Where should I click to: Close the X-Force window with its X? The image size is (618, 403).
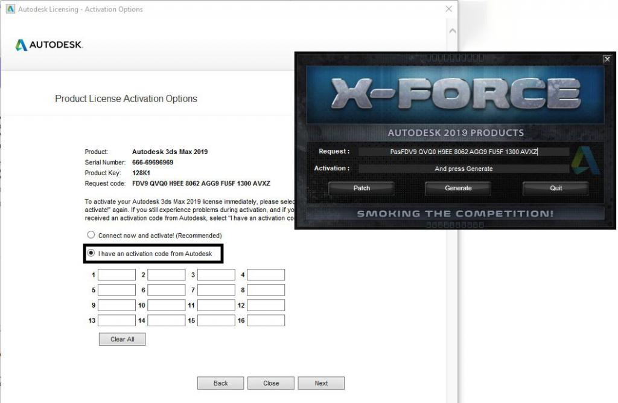coord(607,59)
